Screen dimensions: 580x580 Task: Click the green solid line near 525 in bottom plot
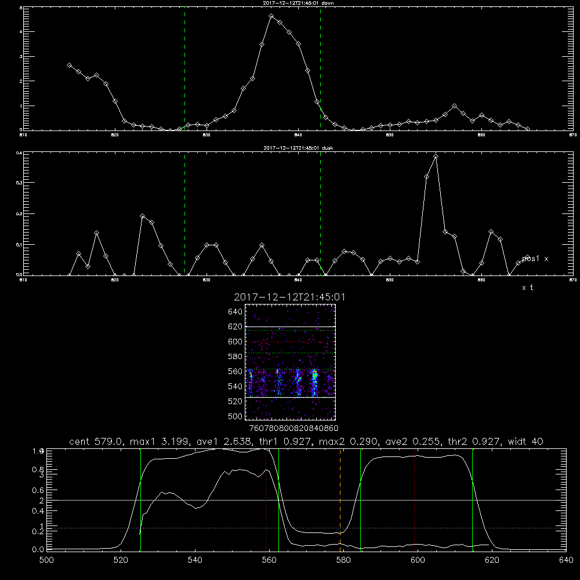140,499
